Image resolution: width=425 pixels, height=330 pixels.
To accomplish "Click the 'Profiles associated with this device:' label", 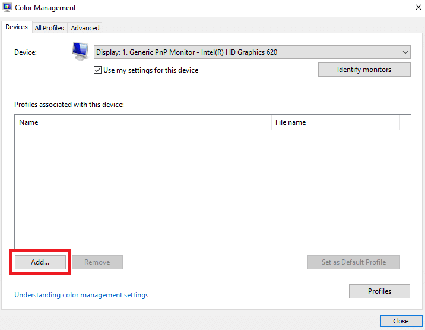I will tap(69, 105).
